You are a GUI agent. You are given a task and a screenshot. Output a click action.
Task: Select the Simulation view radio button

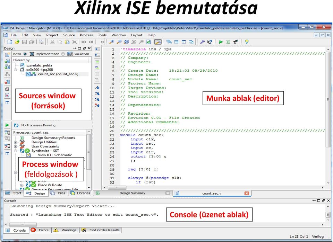(63, 54)
